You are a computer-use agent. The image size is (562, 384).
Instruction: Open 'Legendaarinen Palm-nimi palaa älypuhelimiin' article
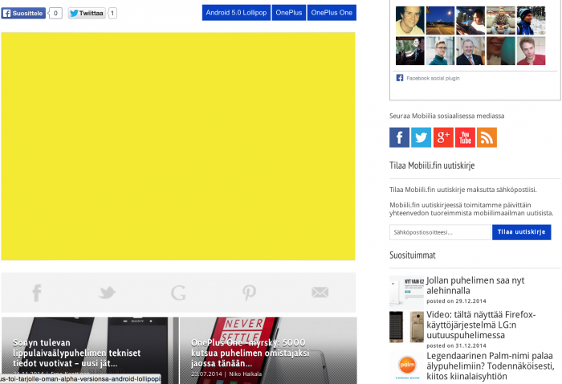click(x=491, y=366)
